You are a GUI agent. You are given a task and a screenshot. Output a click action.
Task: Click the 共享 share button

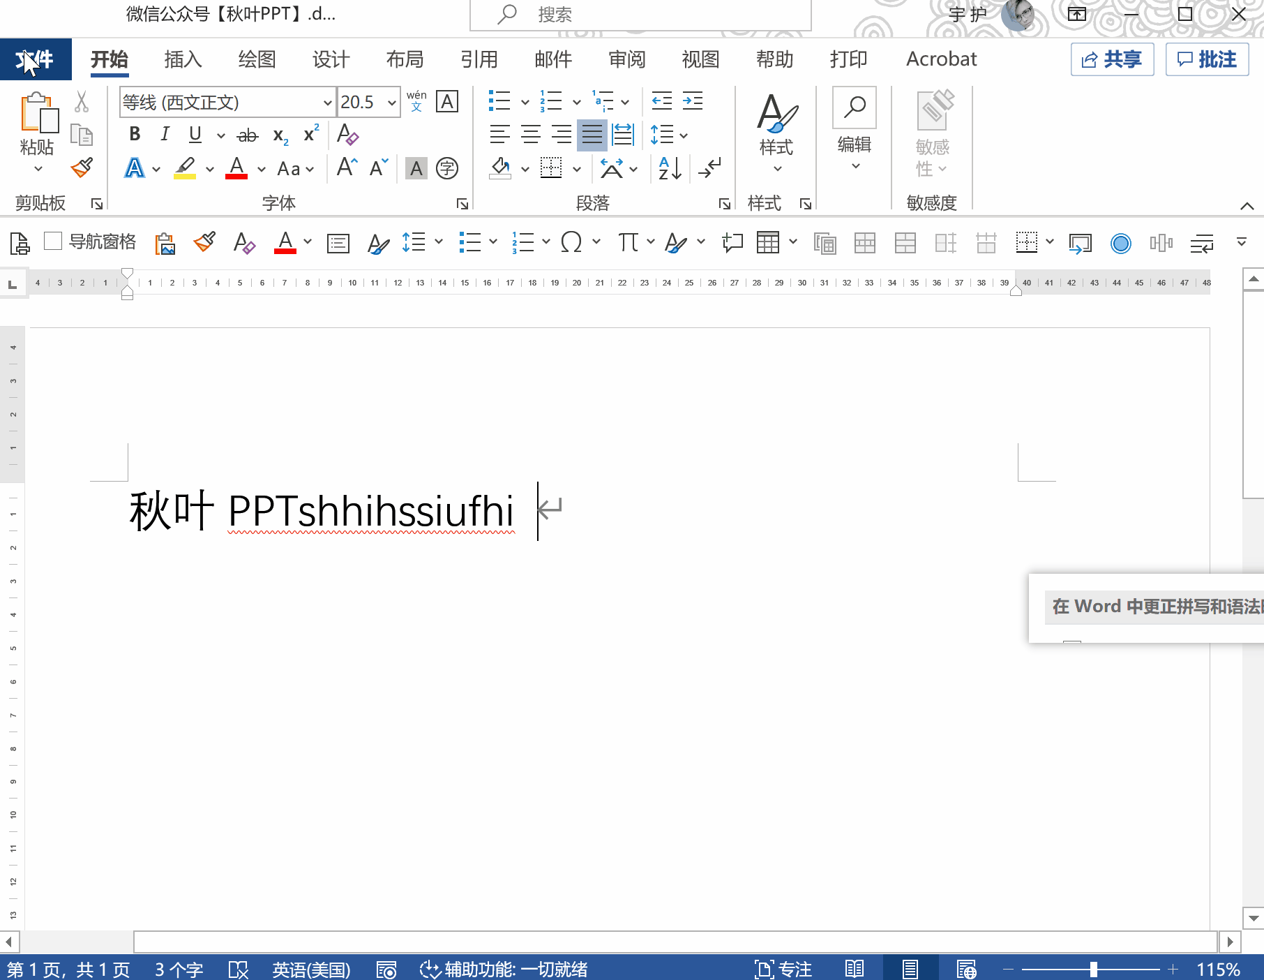pos(1112,59)
